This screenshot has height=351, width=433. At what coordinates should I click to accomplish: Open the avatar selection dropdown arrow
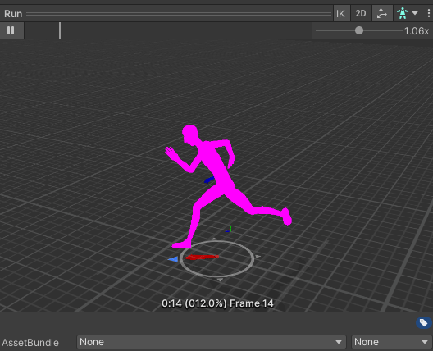415,13
